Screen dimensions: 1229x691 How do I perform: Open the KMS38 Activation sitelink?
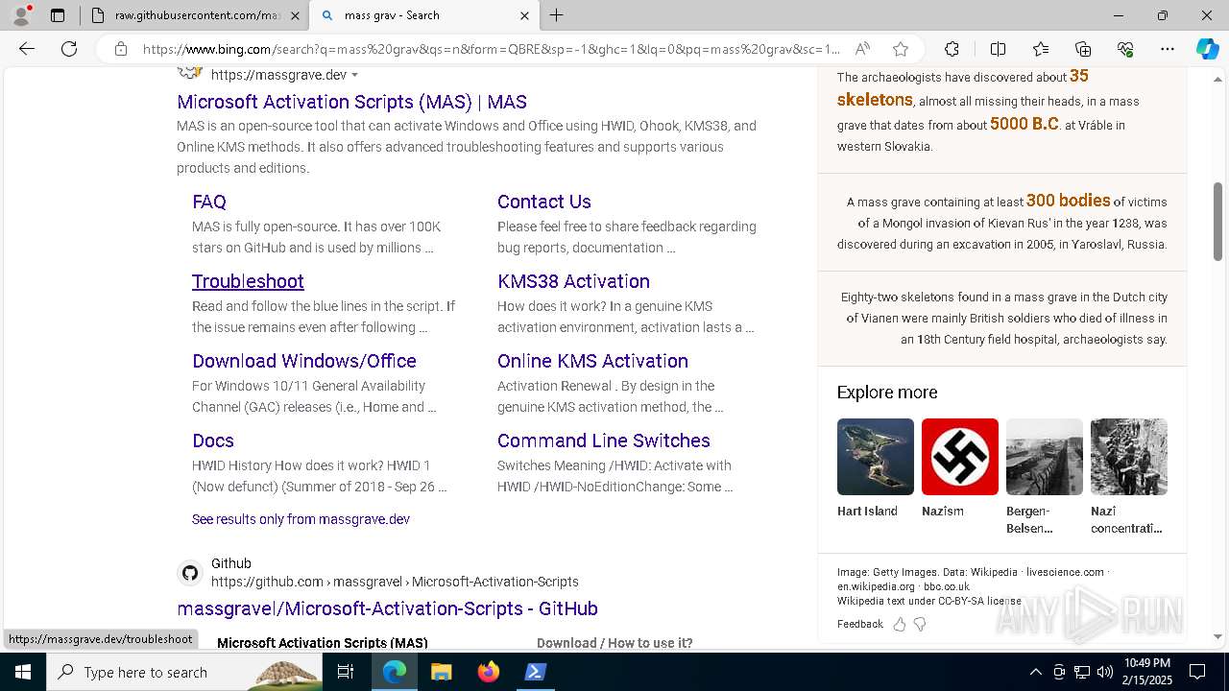573,281
